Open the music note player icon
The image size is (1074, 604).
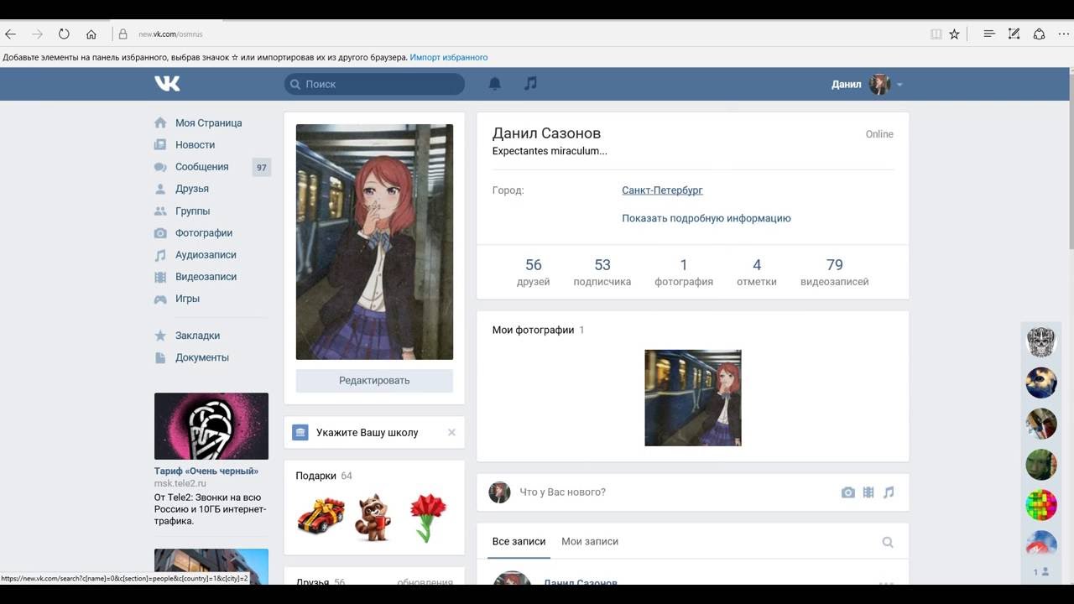click(x=530, y=83)
